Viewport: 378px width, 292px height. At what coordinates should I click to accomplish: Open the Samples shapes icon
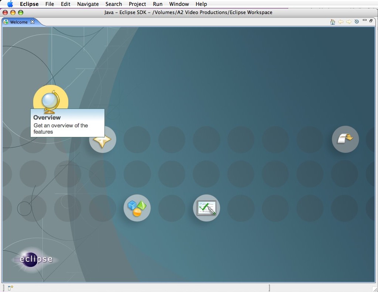137,208
